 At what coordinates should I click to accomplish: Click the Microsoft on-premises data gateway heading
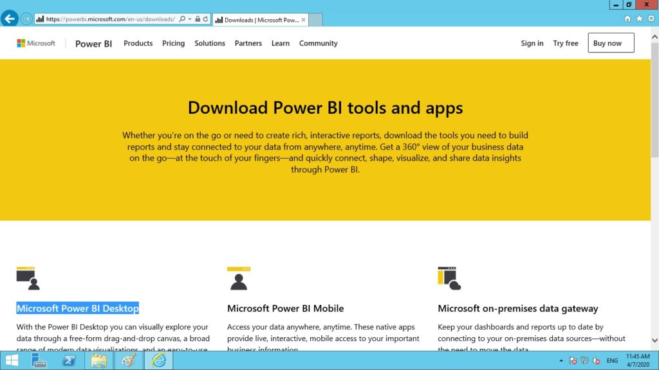coord(518,308)
